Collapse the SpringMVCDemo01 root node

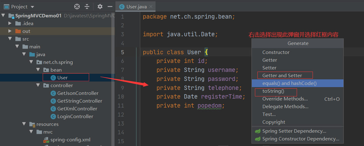(3, 16)
